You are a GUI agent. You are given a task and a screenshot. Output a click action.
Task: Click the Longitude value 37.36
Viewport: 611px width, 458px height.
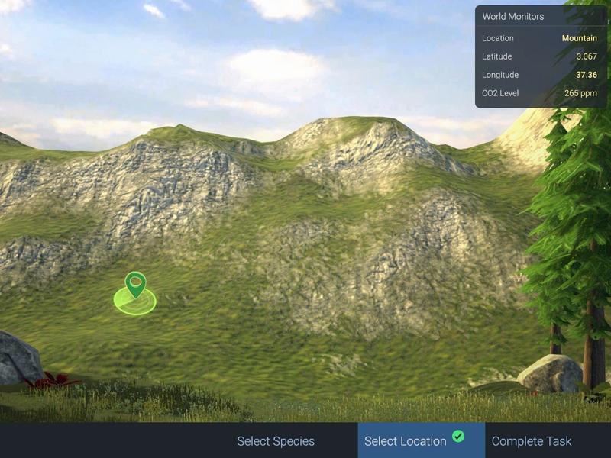586,75
